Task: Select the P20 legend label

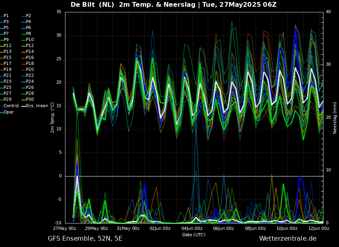Action: click(x=30, y=70)
